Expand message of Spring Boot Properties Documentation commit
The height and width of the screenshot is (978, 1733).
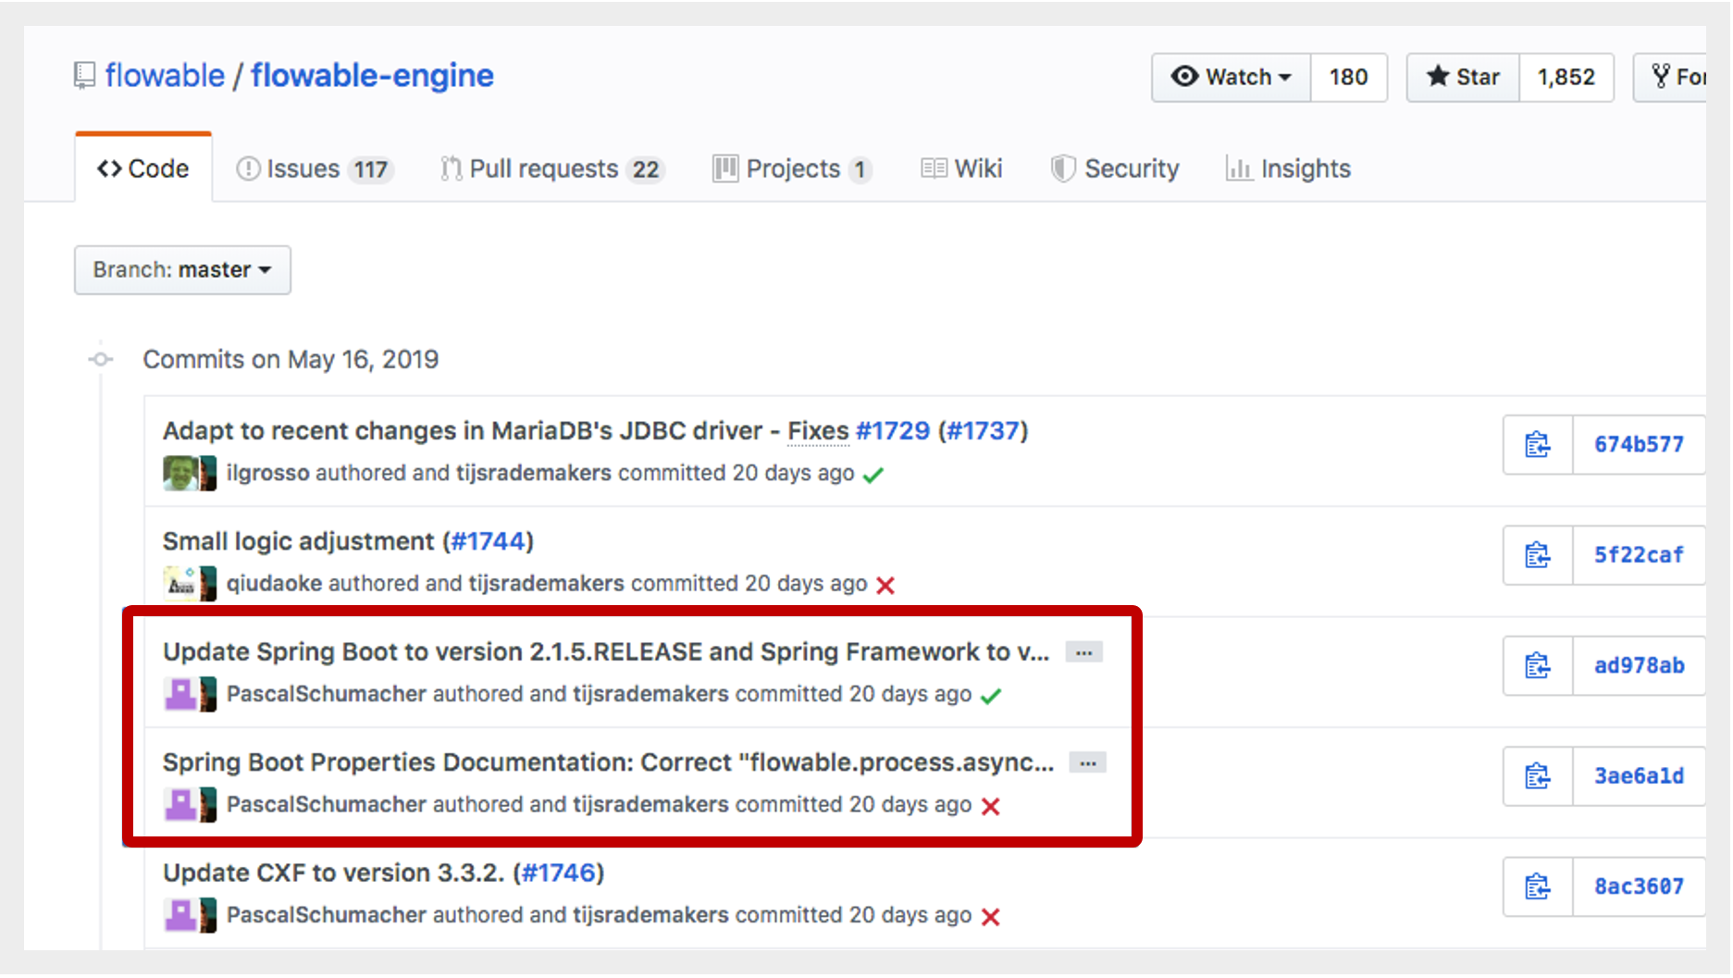point(1087,763)
